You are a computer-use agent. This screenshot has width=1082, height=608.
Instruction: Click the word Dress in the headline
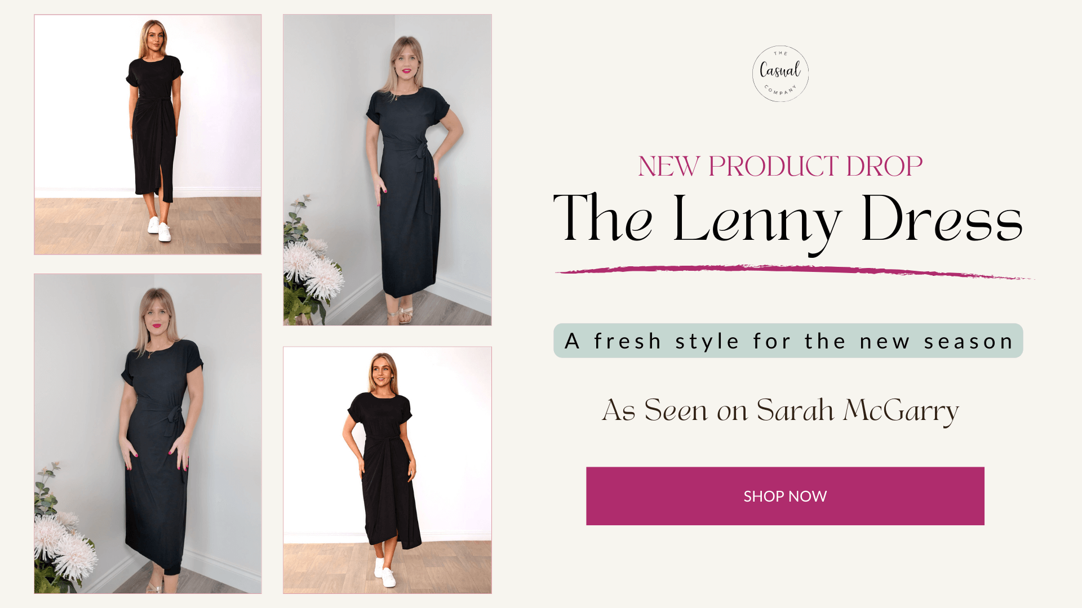[x=942, y=220]
